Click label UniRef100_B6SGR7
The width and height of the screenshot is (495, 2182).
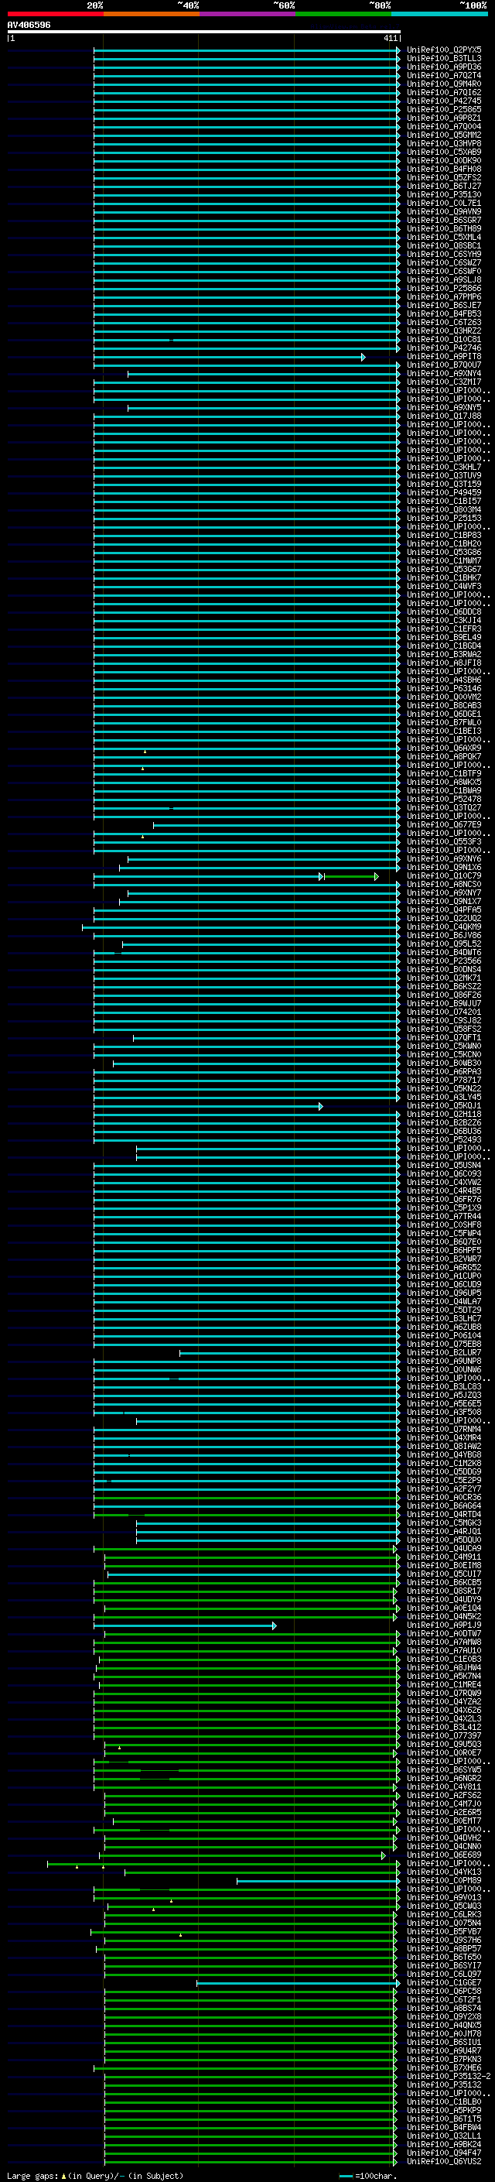[x=444, y=221]
